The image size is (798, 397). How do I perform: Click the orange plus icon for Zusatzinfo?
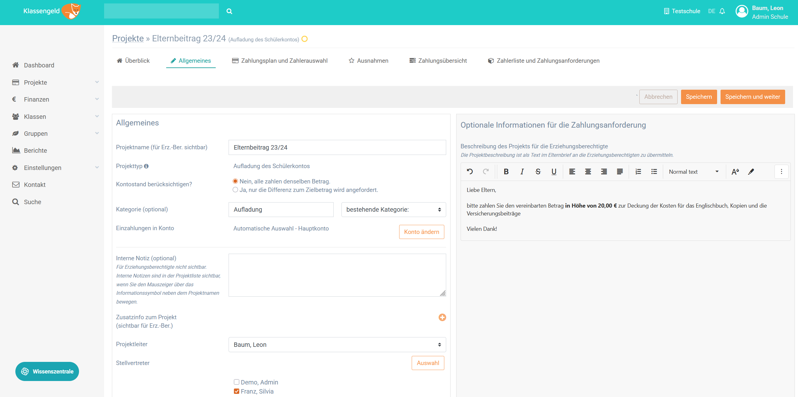coord(442,317)
